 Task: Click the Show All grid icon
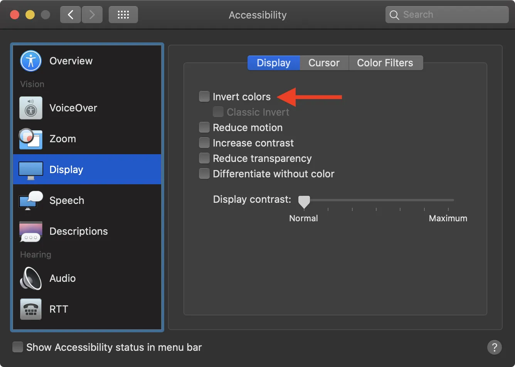123,14
